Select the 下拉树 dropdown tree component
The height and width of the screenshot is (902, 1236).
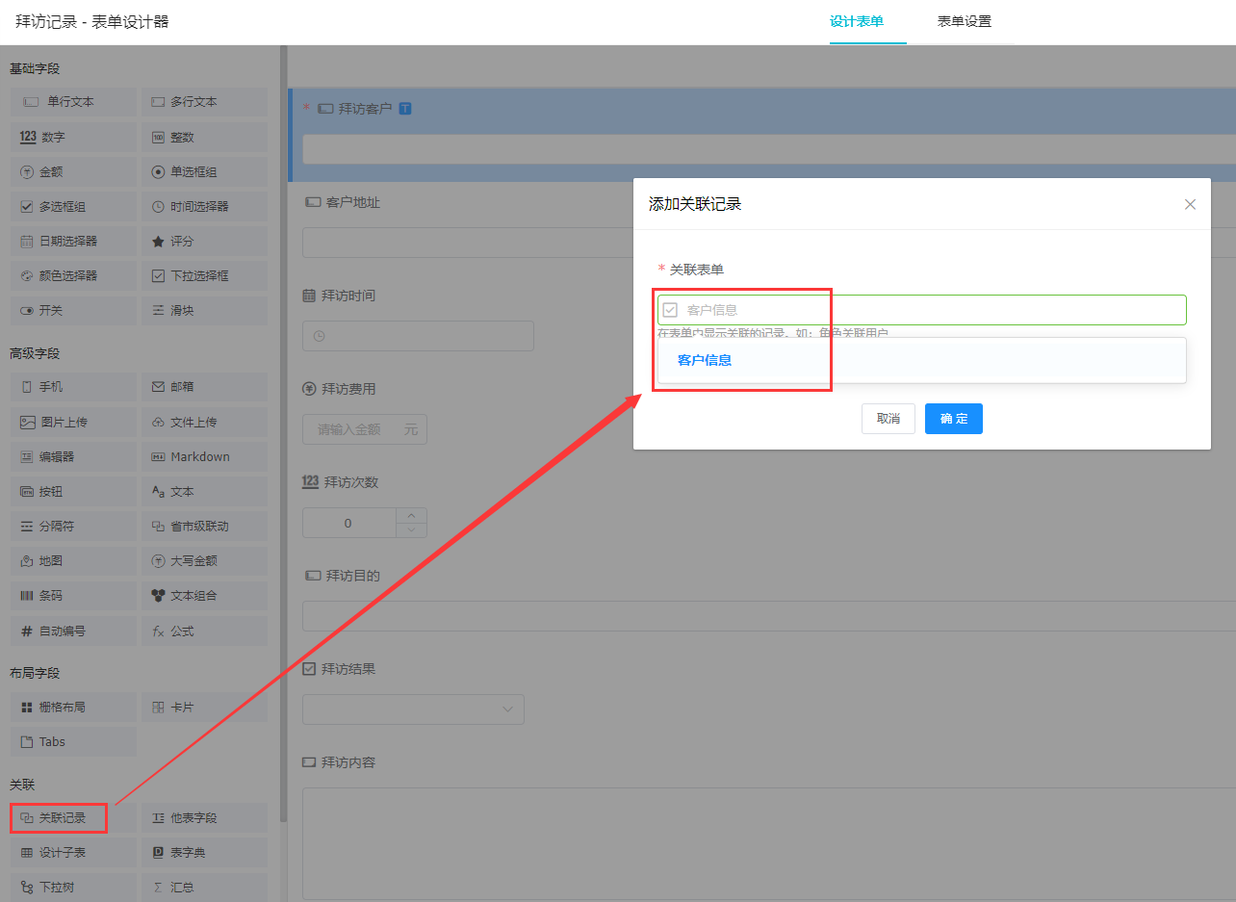pos(73,887)
